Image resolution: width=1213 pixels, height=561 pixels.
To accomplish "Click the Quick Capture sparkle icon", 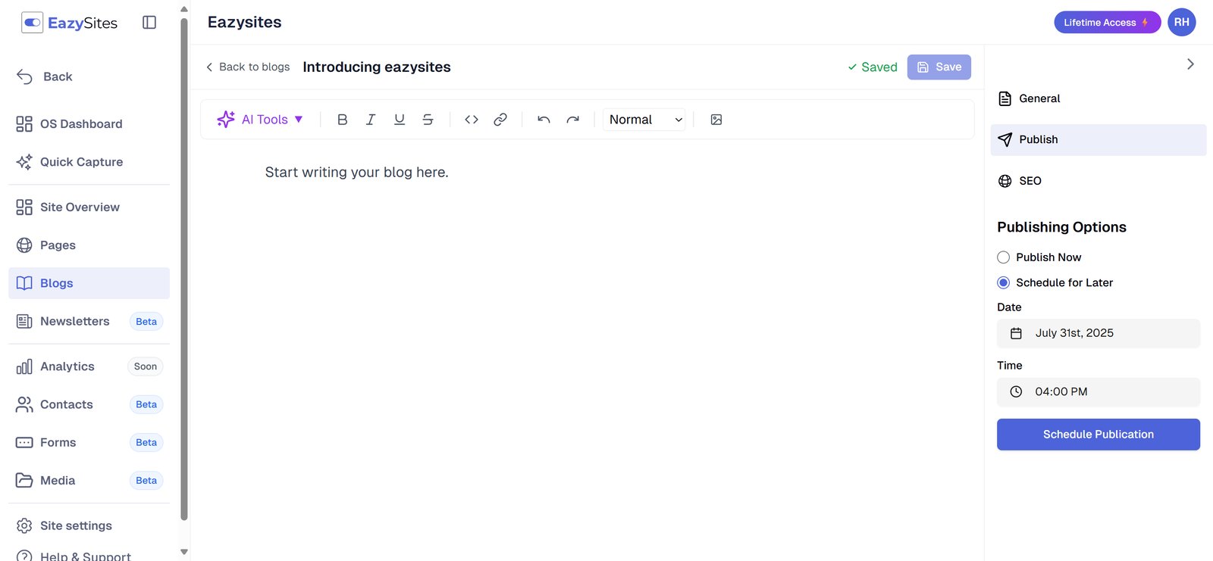I will pyautogui.click(x=24, y=161).
